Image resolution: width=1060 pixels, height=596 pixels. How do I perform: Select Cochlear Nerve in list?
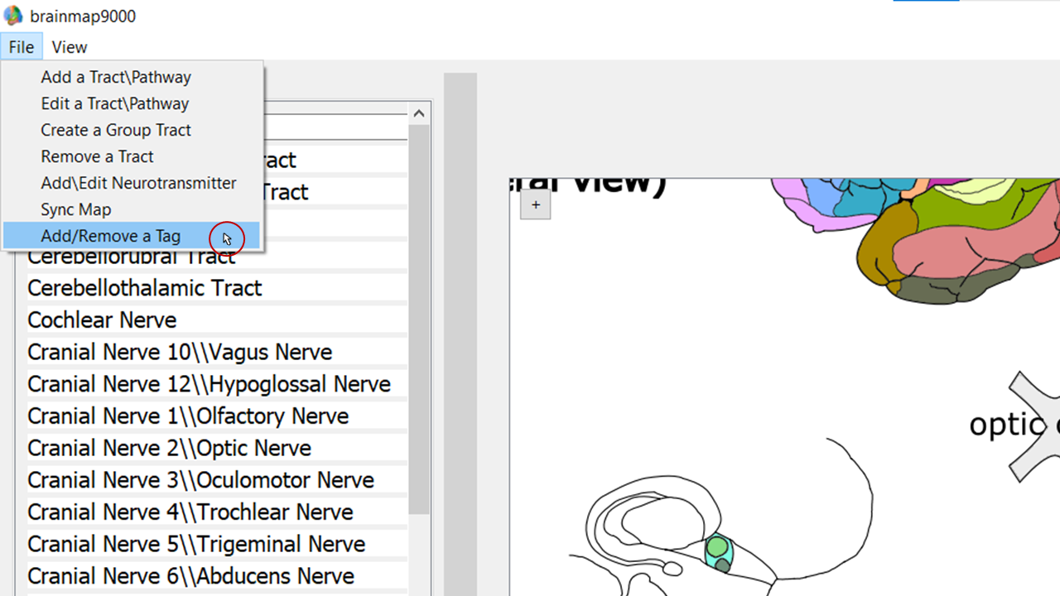pyautogui.click(x=102, y=320)
